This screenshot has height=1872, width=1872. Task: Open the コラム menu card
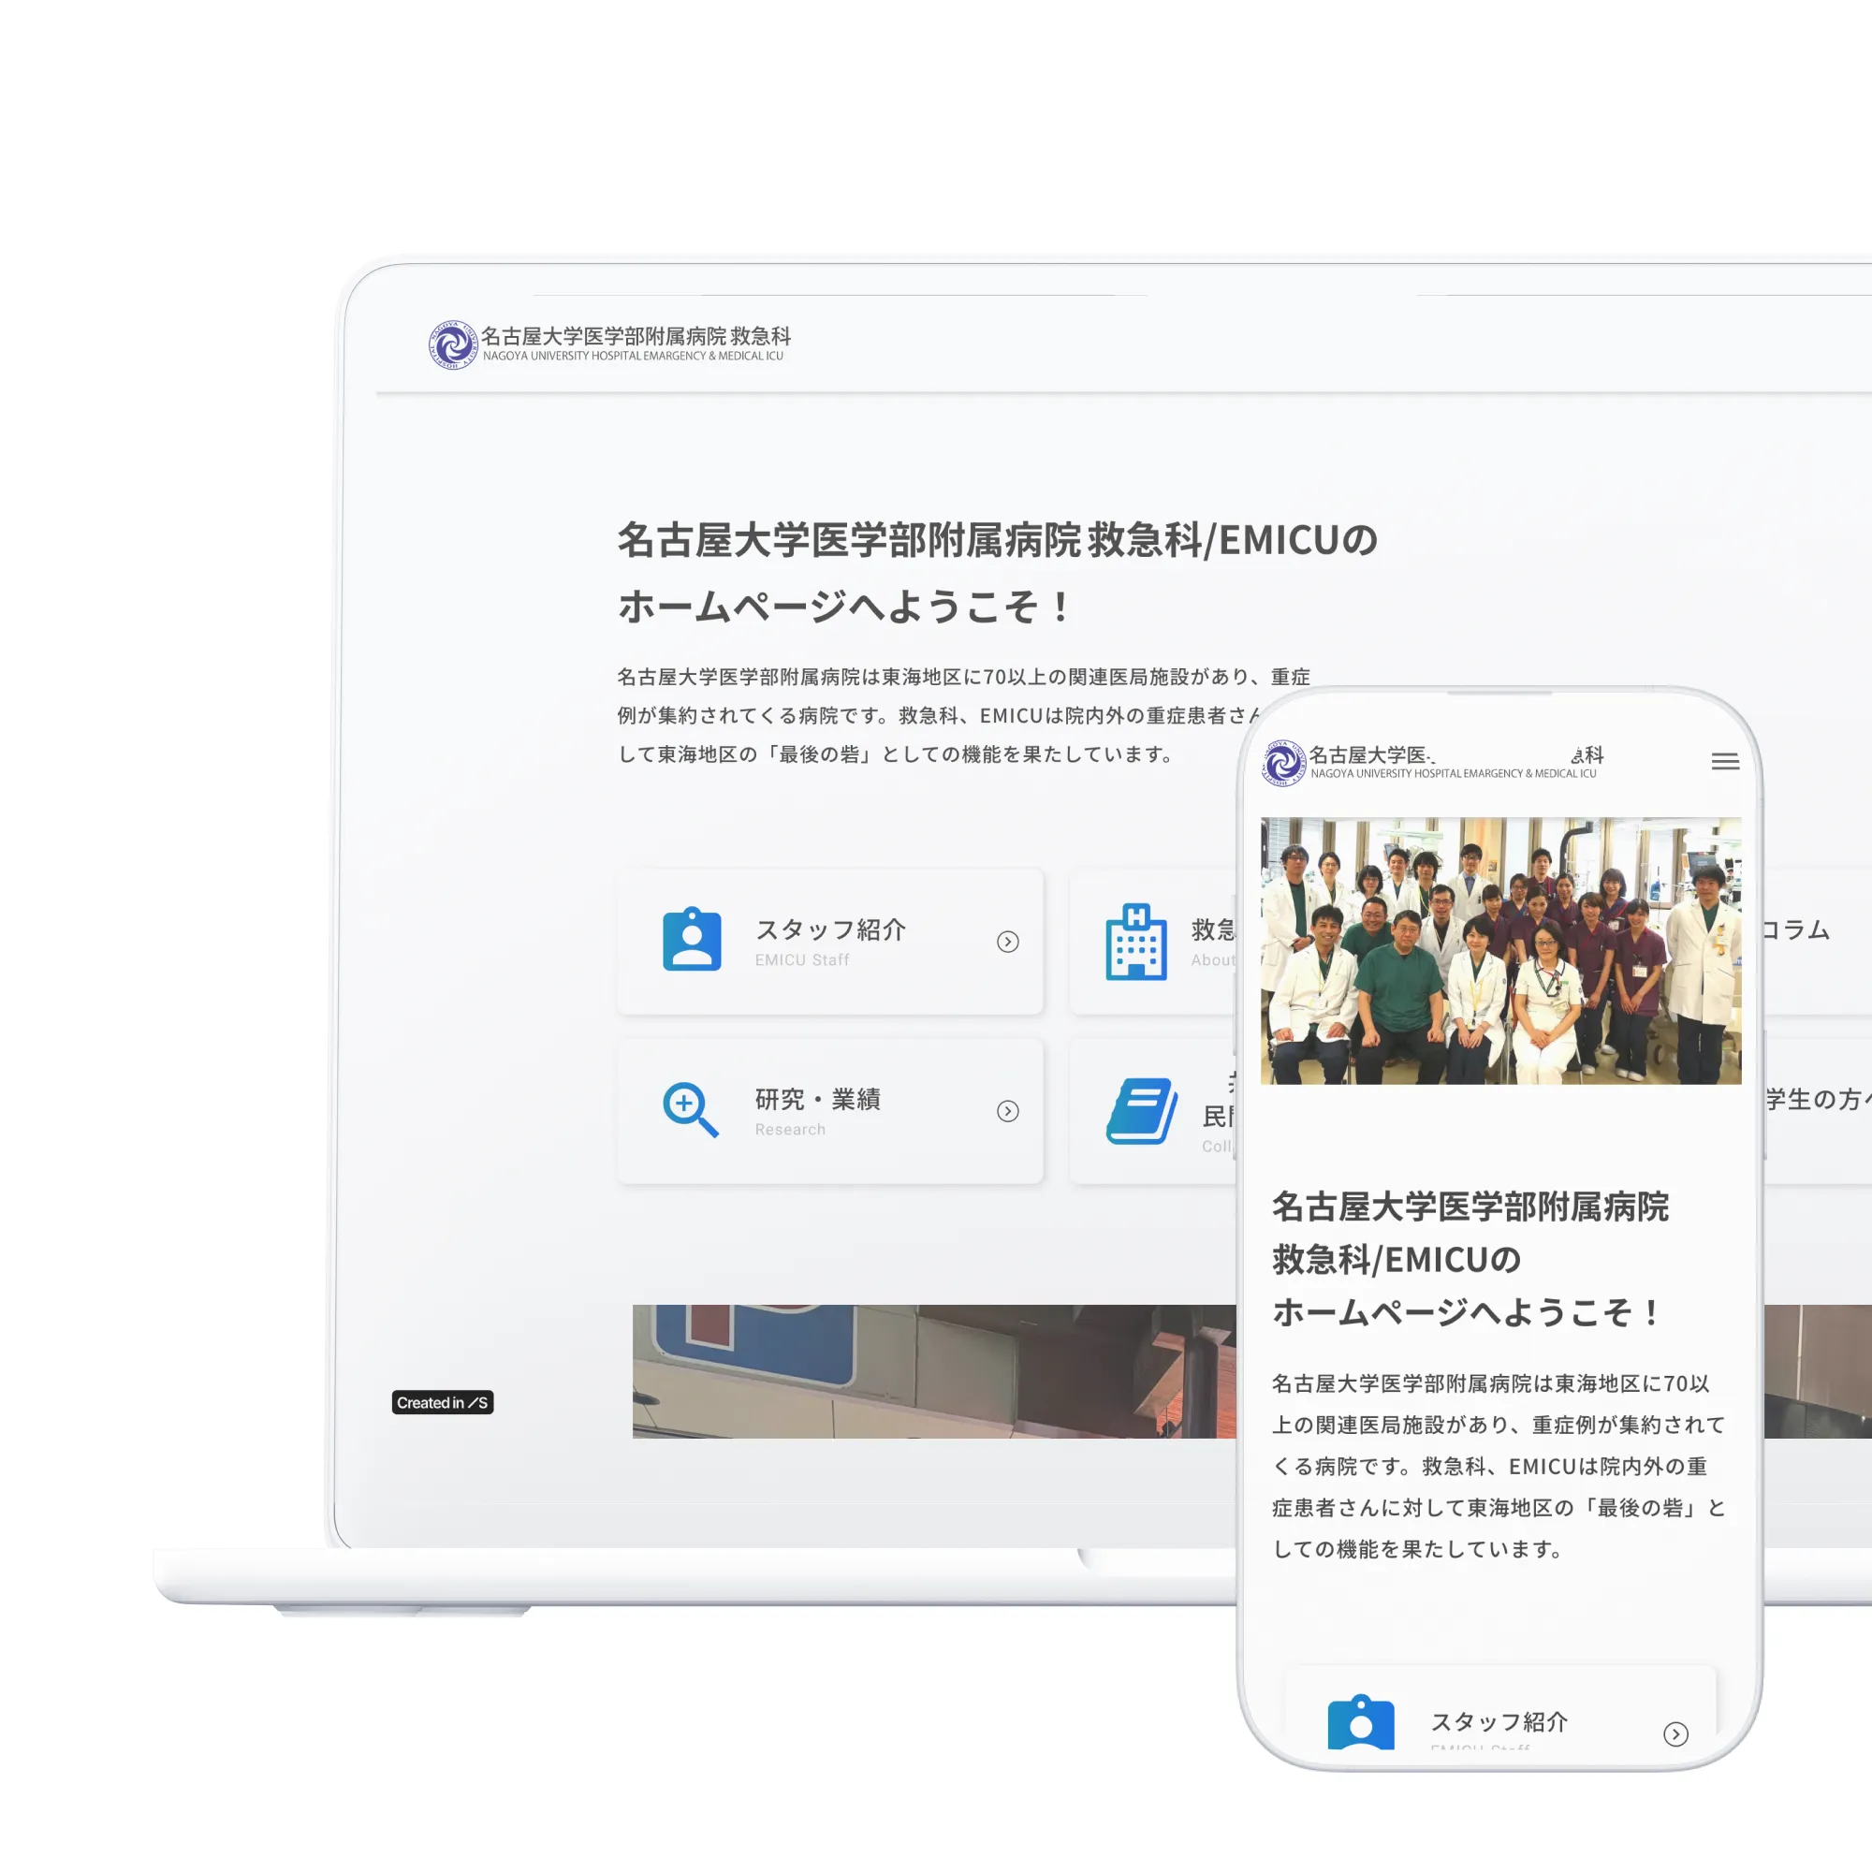(1797, 930)
